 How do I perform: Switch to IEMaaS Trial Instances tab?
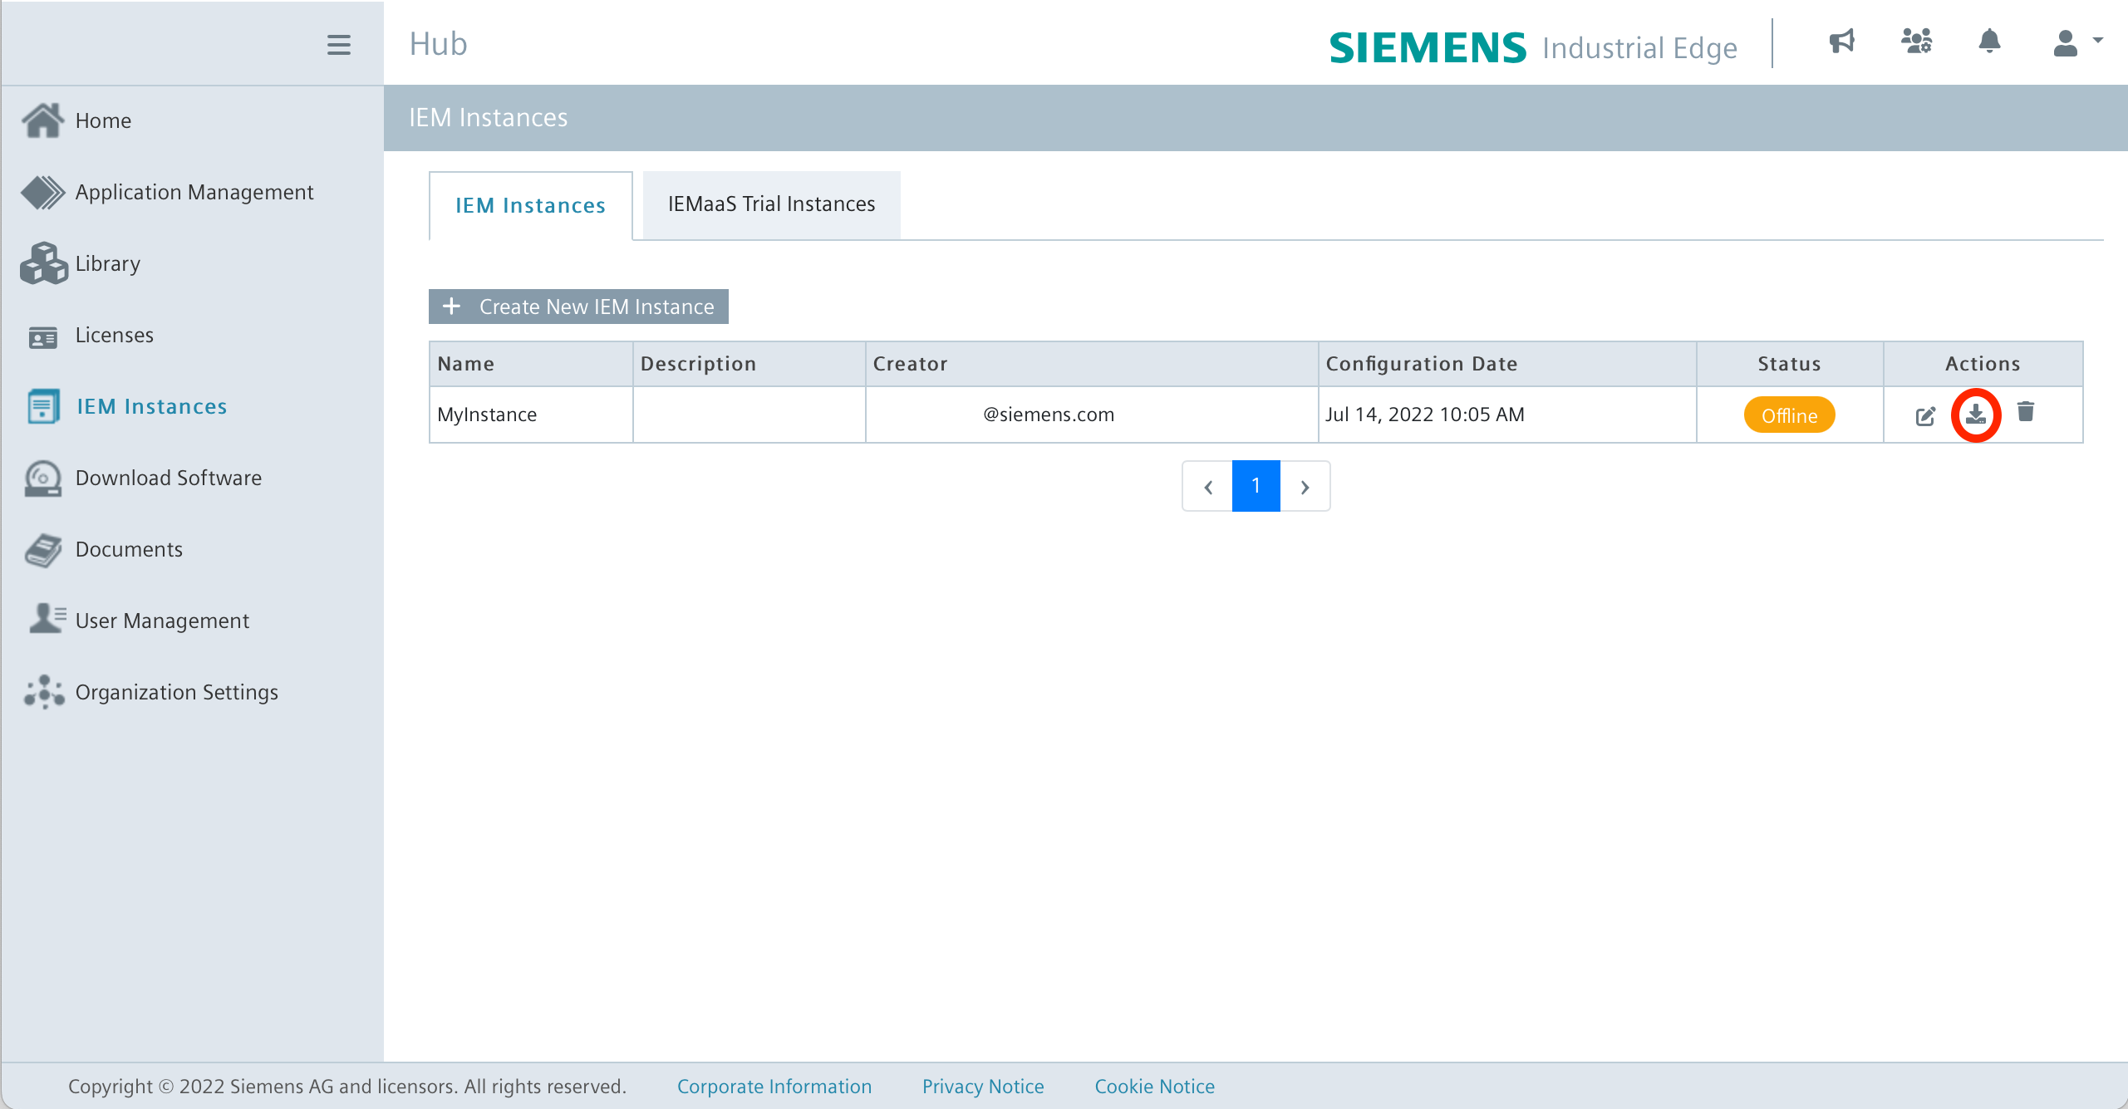pos(771,204)
